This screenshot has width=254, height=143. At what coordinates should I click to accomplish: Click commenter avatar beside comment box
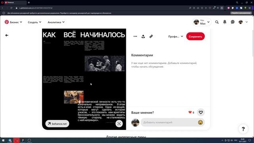coord(135,123)
